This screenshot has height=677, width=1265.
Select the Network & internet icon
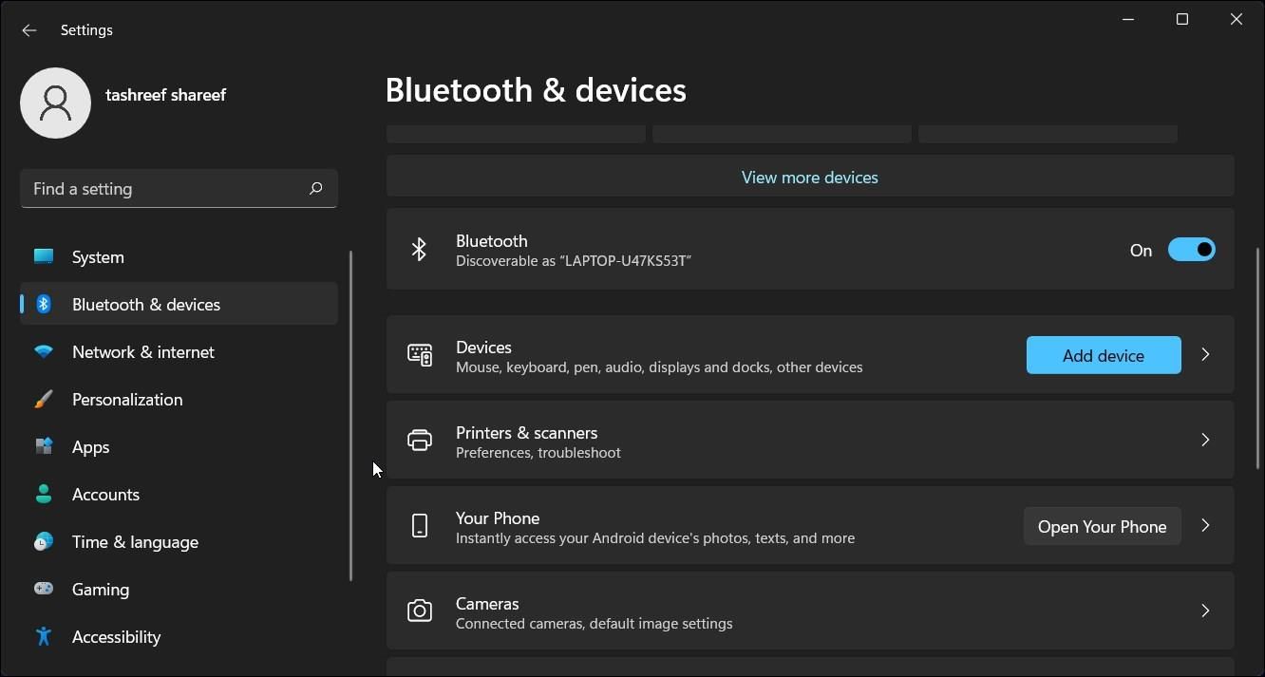point(44,351)
